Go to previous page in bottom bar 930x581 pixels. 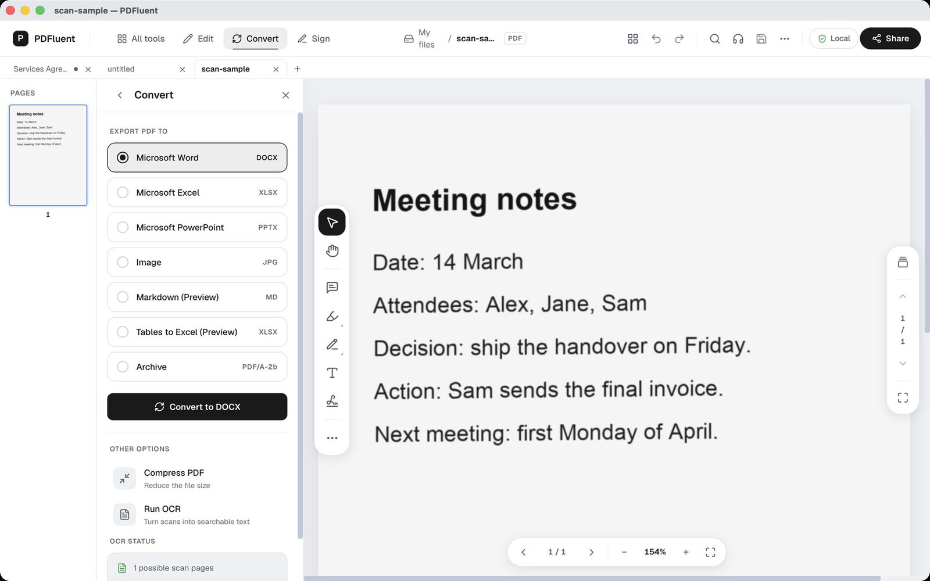(523, 552)
